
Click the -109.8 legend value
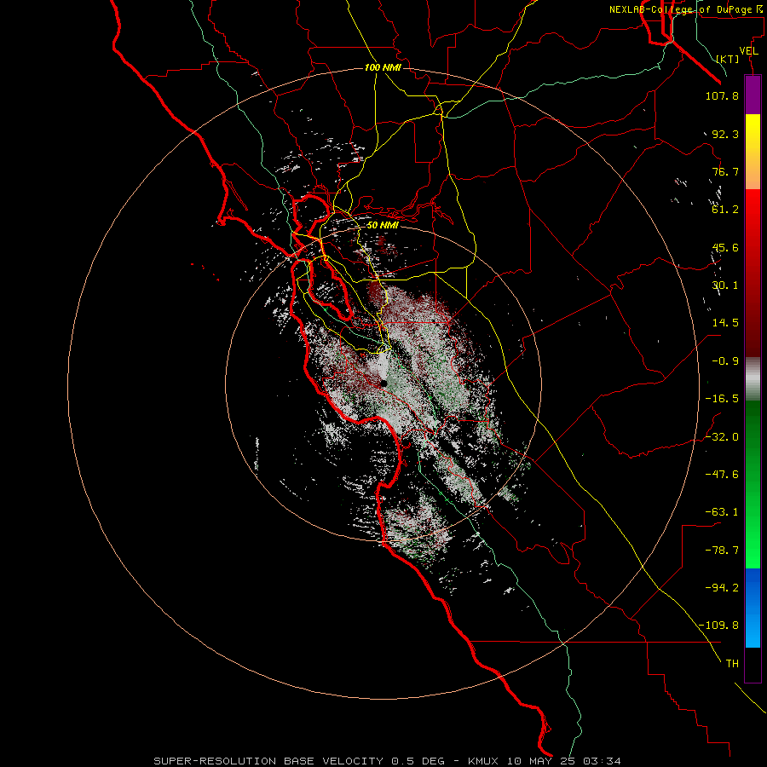pyautogui.click(x=718, y=626)
